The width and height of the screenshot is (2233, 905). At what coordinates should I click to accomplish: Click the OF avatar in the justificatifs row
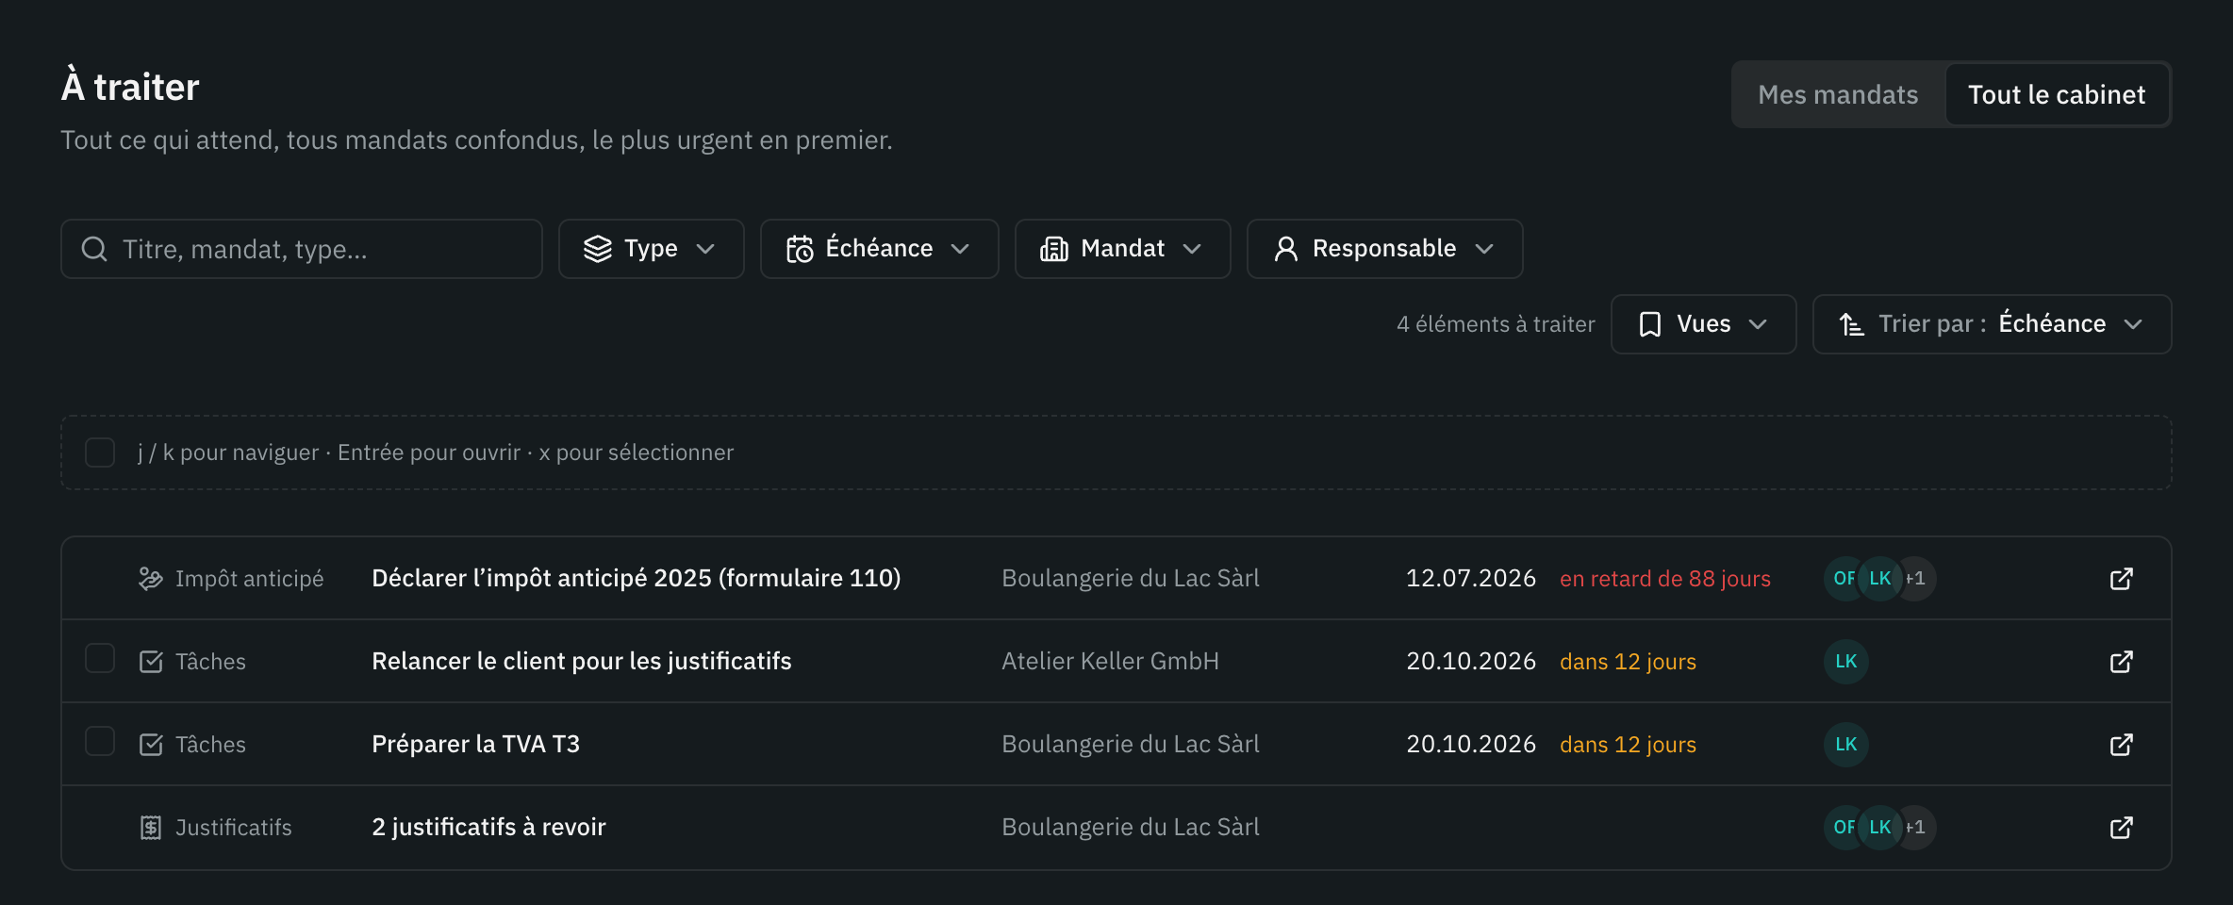tap(1842, 828)
